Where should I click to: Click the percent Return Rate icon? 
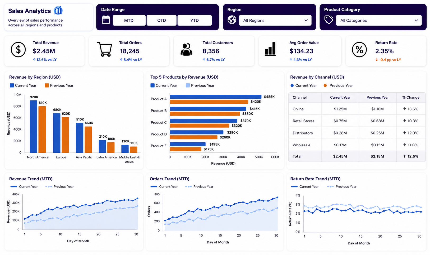click(x=359, y=50)
